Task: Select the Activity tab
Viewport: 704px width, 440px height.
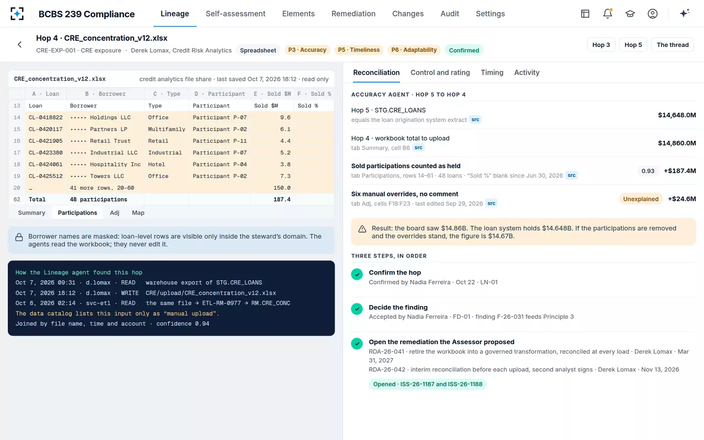Action: pos(527,73)
